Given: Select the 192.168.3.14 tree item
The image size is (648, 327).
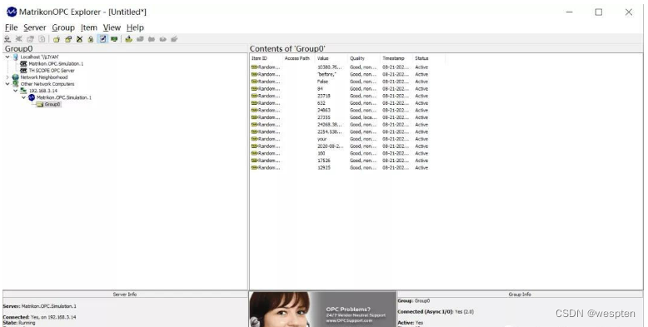Looking at the screenshot, I should (x=43, y=91).
